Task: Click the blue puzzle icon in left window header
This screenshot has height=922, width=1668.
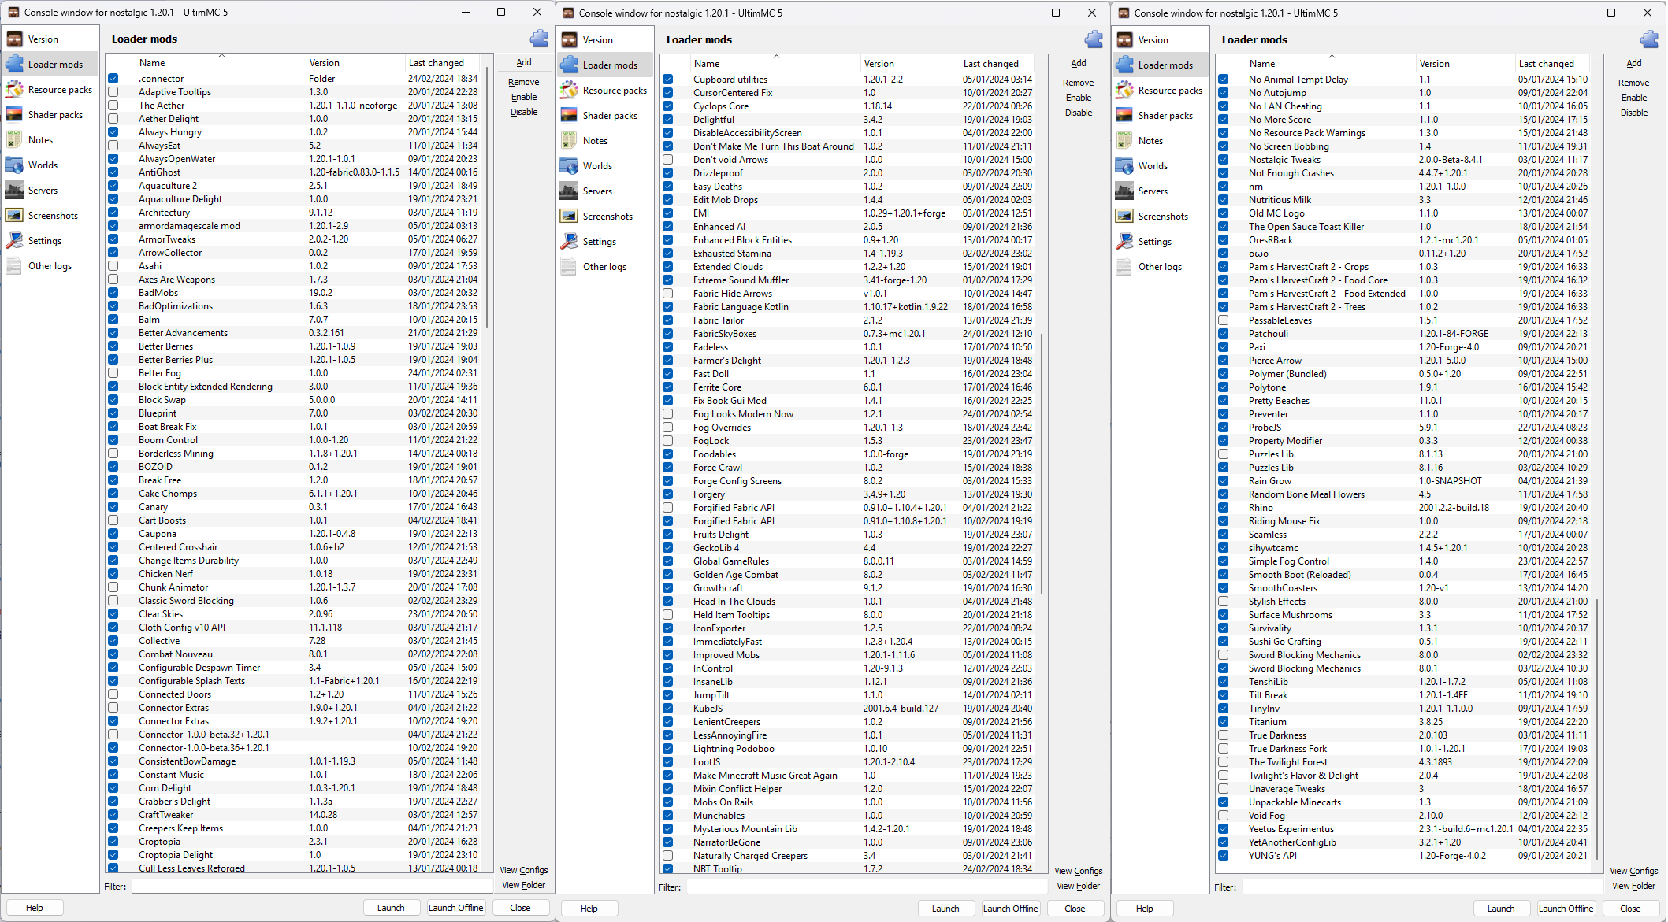Action: 539,39
